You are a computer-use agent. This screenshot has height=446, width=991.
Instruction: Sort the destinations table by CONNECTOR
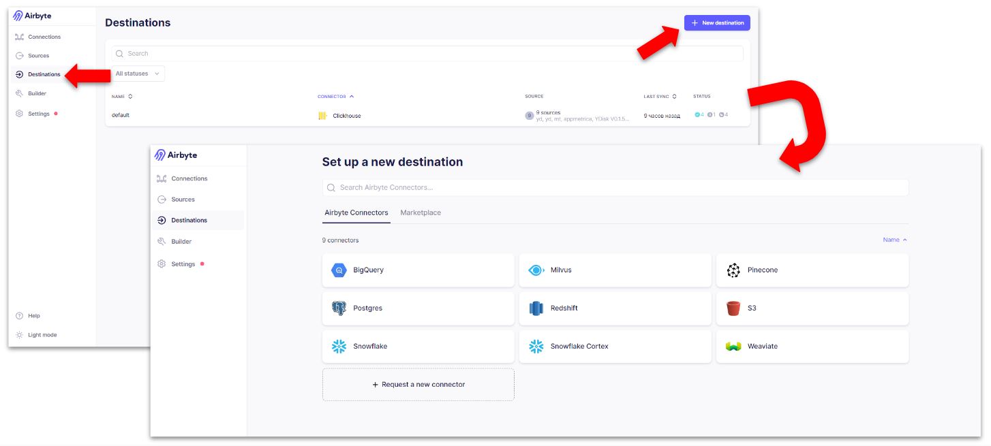(336, 97)
